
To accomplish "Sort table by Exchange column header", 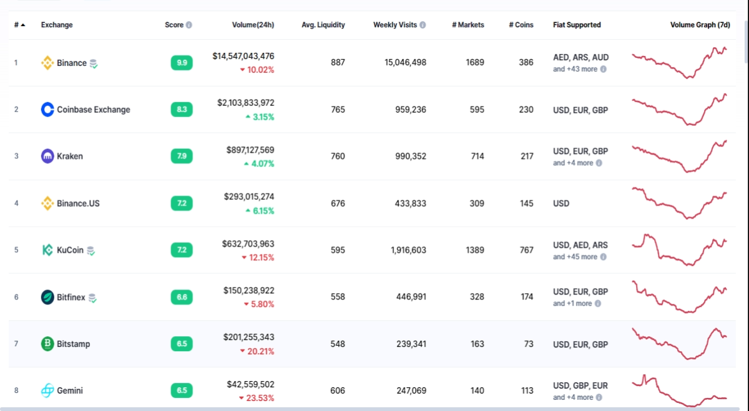I will 57,25.
